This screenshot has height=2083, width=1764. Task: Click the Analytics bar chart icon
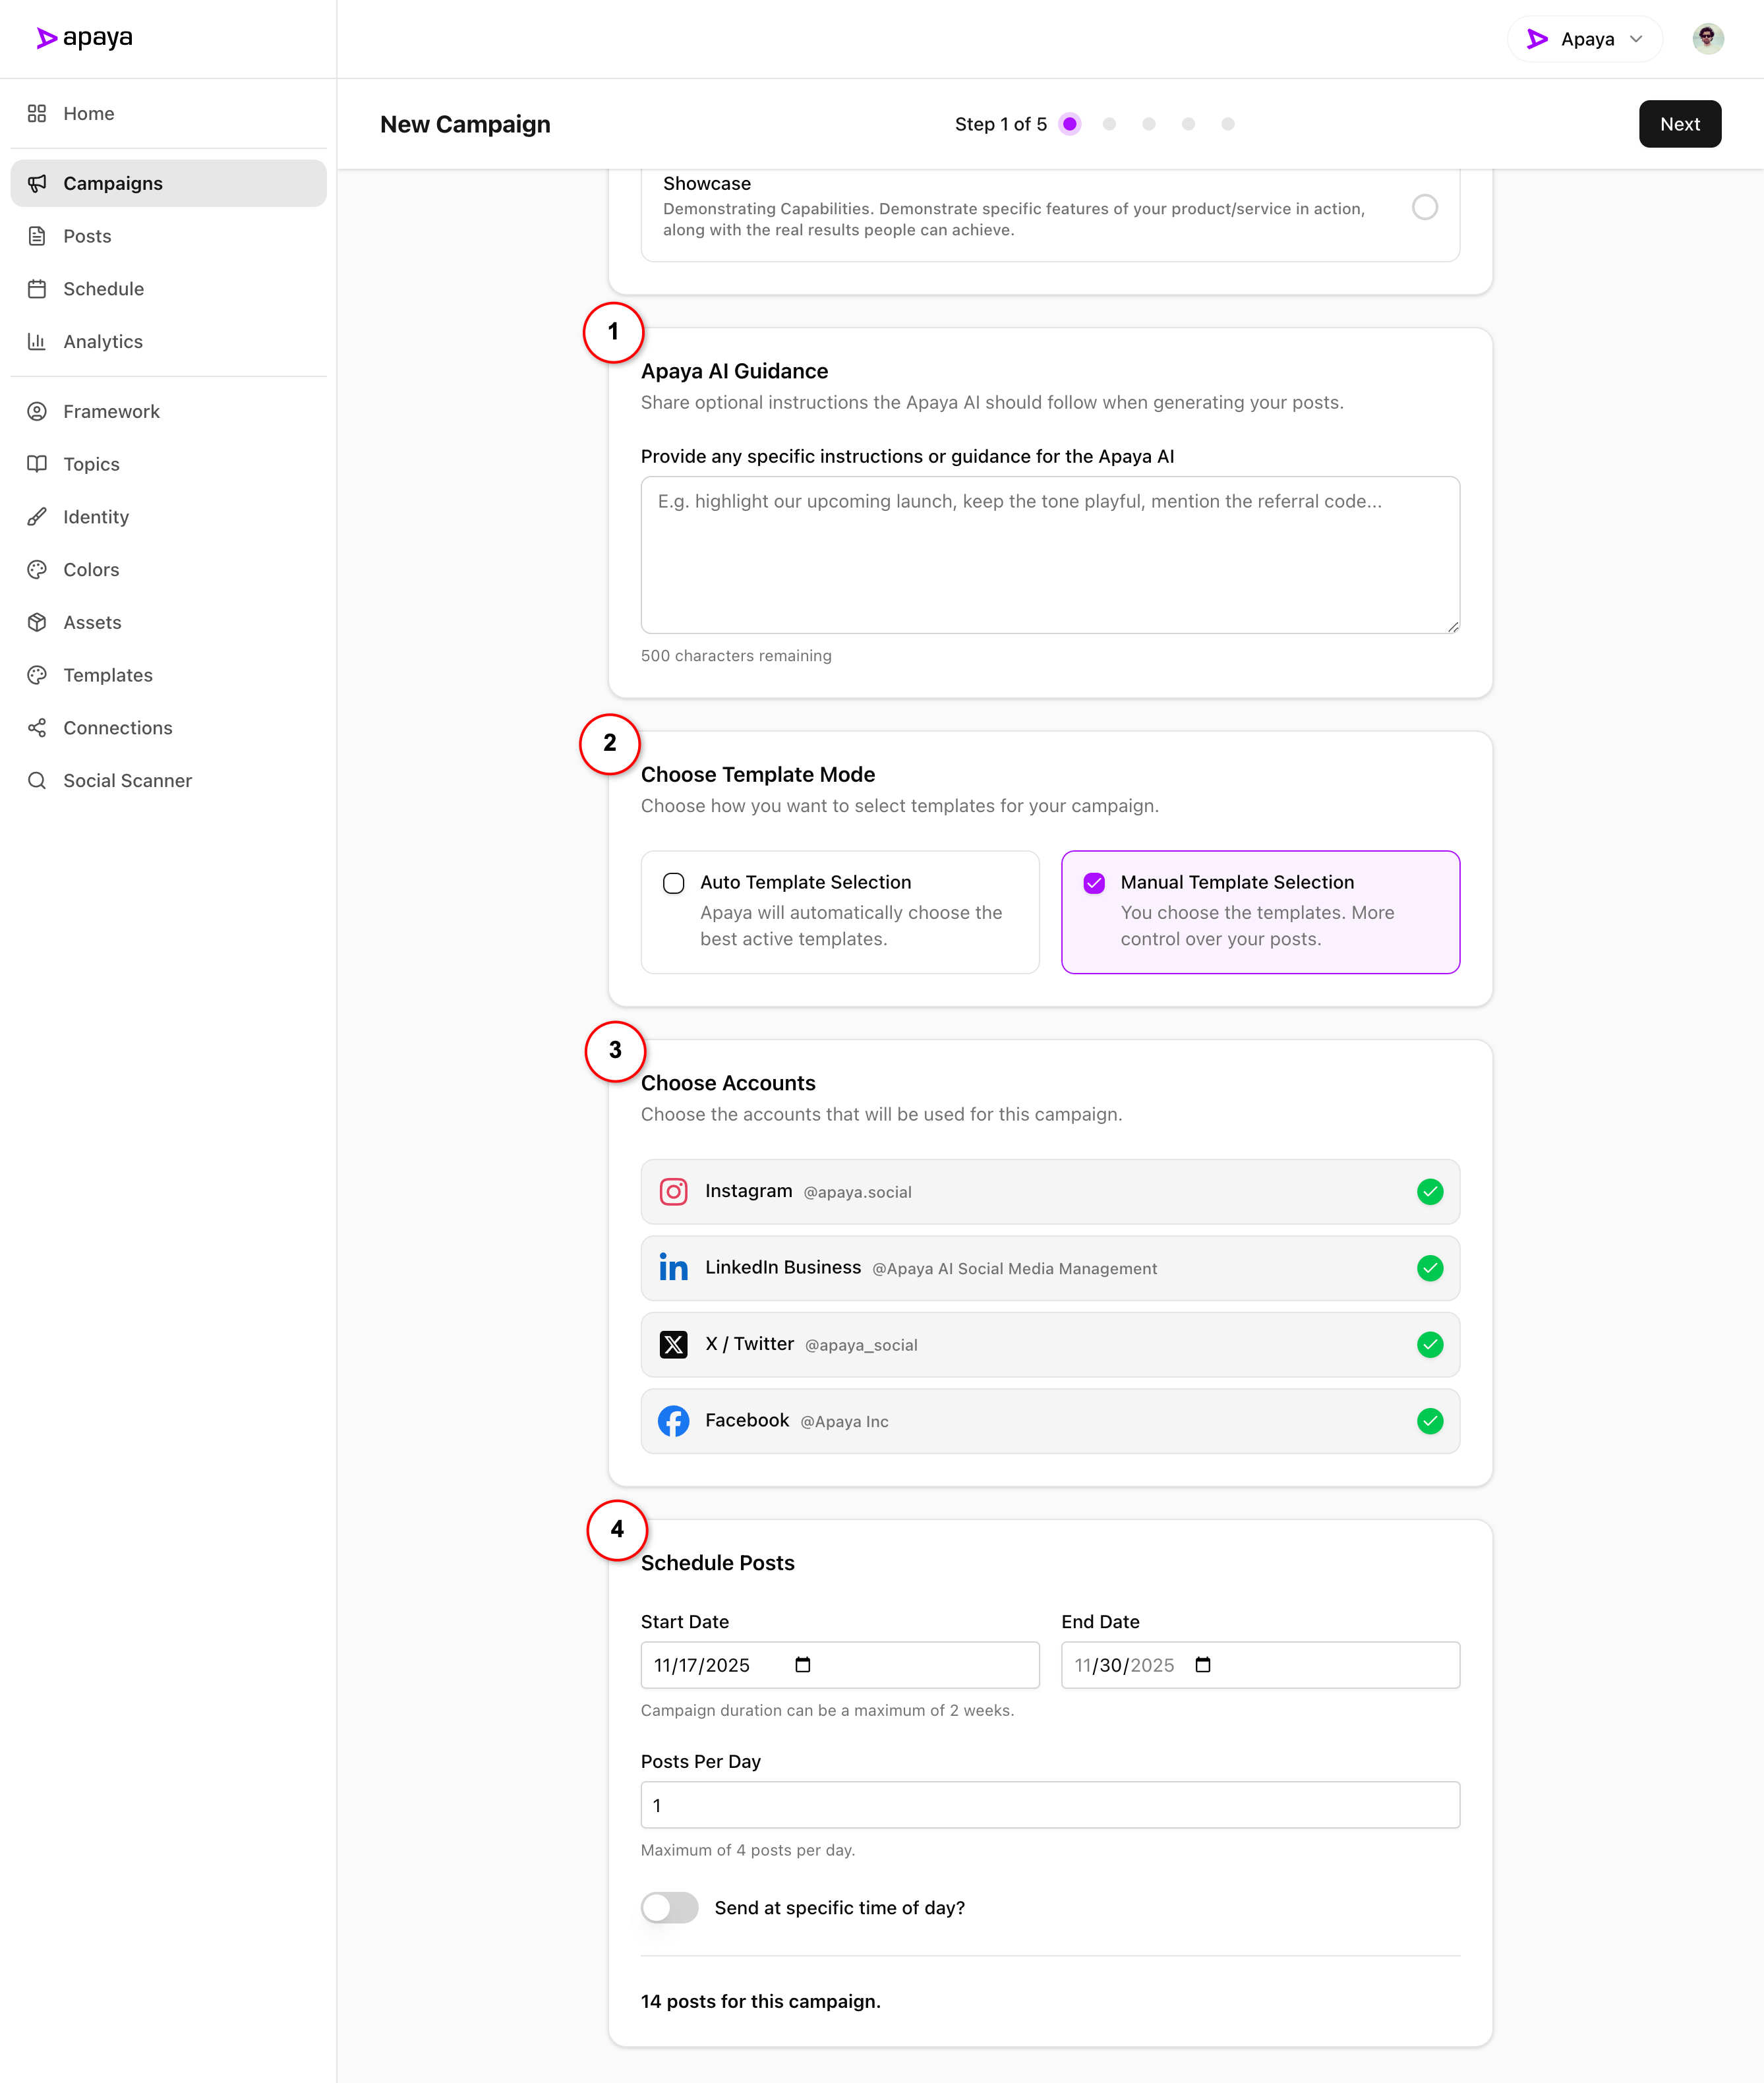37,341
